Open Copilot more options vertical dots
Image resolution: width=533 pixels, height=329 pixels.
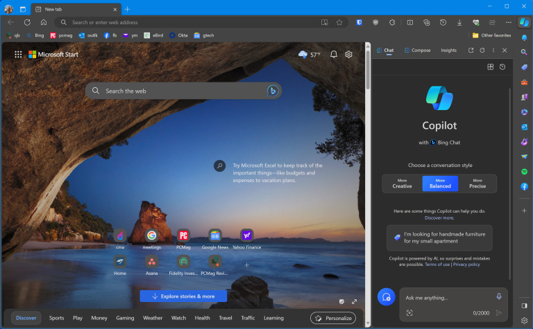coord(493,50)
